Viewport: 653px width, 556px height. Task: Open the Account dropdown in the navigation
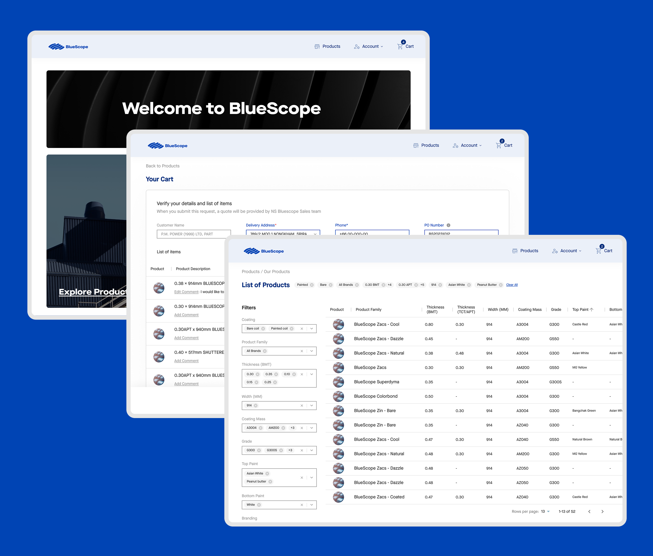(567, 250)
